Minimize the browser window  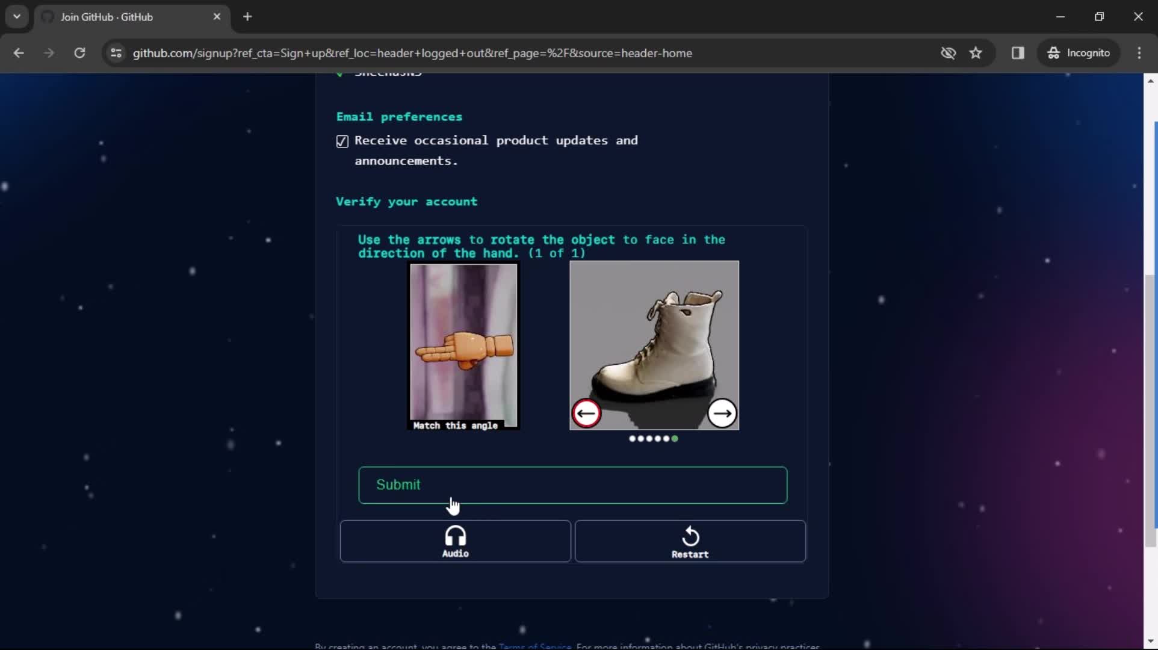coord(1060,17)
